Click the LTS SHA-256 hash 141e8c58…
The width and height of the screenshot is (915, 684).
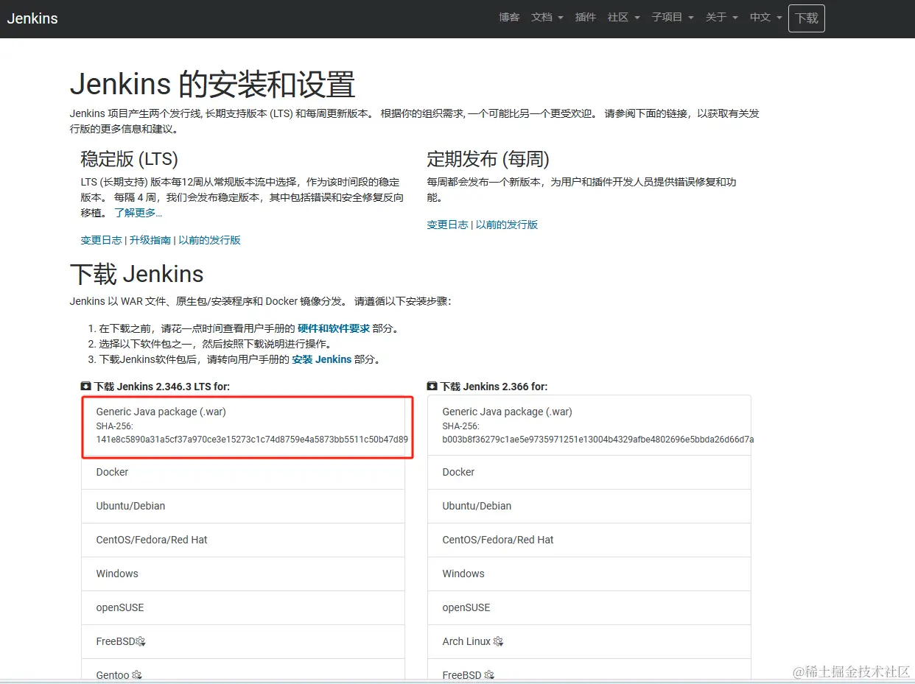[252, 440]
